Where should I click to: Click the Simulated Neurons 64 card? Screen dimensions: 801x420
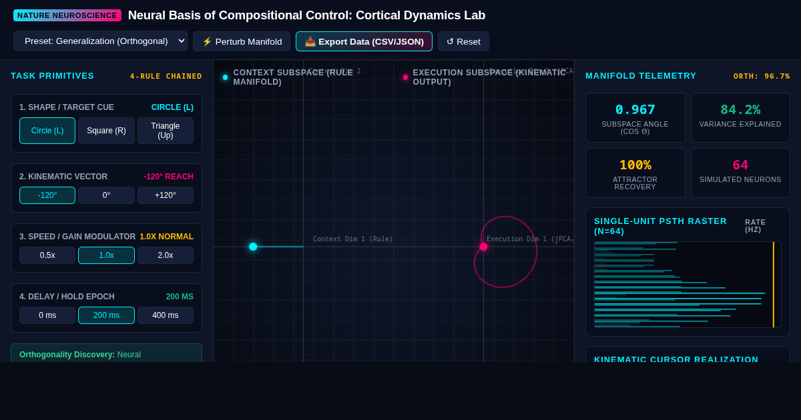click(x=740, y=173)
